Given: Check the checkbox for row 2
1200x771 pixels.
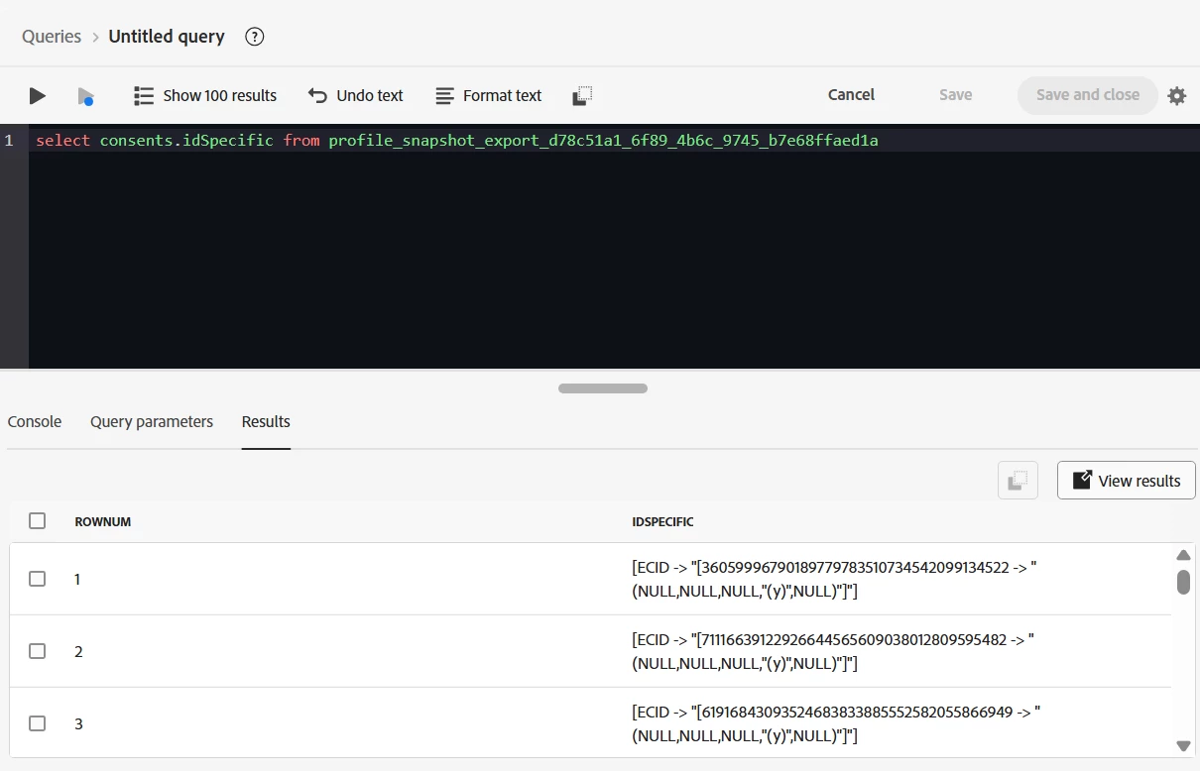Looking at the screenshot, I should click(x=38, y=651).
